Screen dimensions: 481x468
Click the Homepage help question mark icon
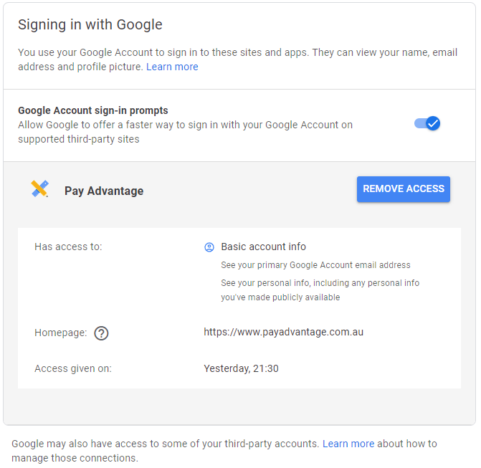[x=101, y=333]
